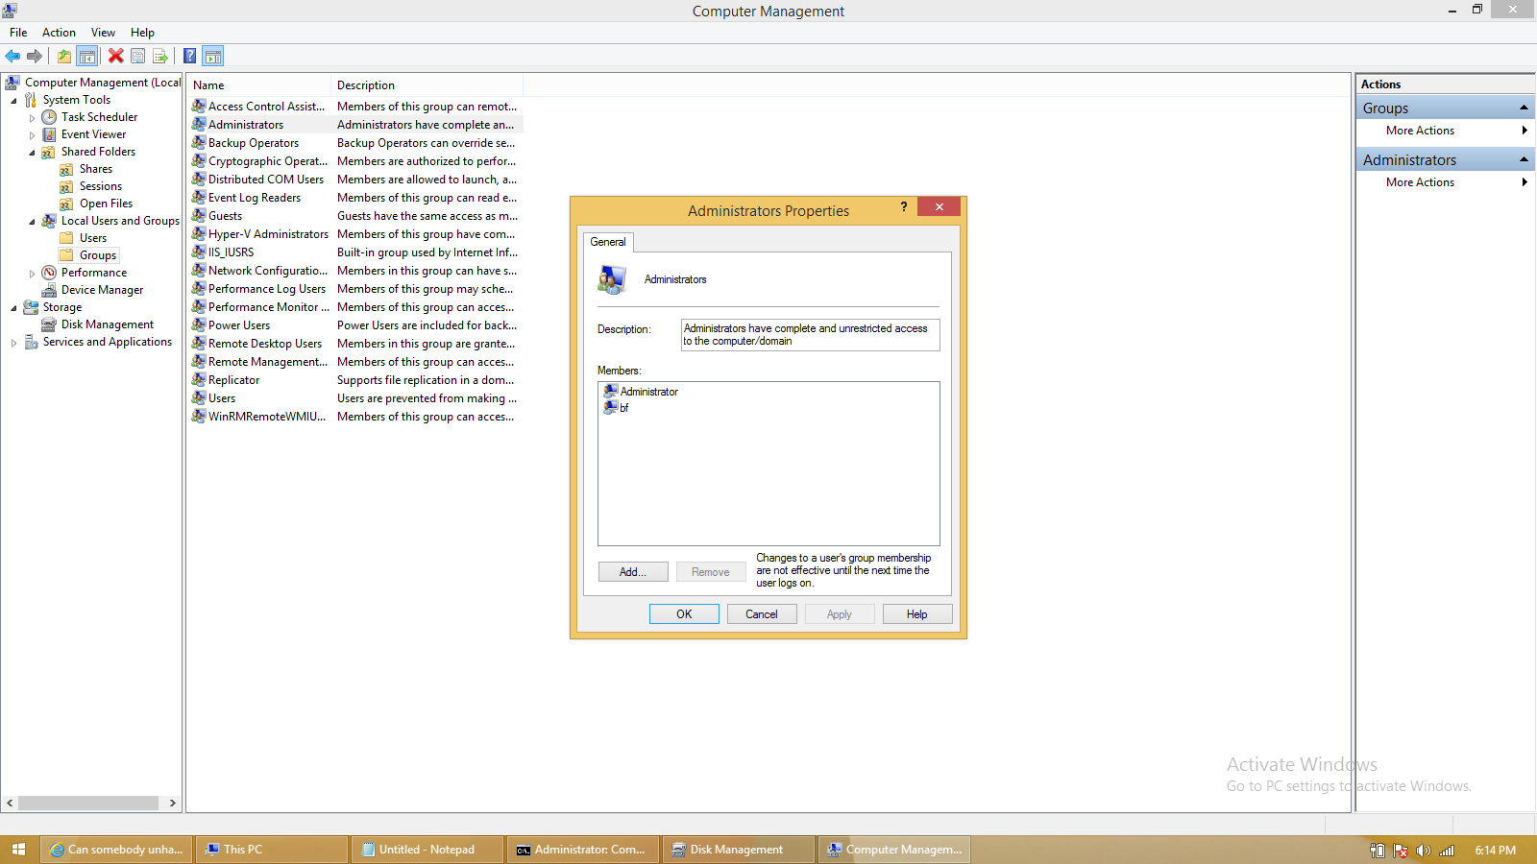Expand the Event Viewer tree node
The width and height of the screenshot is (1537, 864).
[32, 135]
